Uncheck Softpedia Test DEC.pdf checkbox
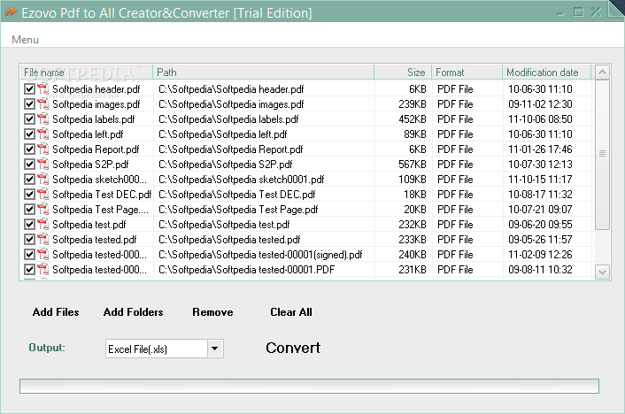 29,195
